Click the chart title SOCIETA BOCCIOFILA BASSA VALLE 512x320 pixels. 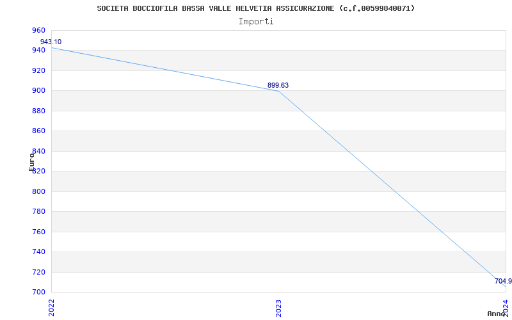click(255, 8)
